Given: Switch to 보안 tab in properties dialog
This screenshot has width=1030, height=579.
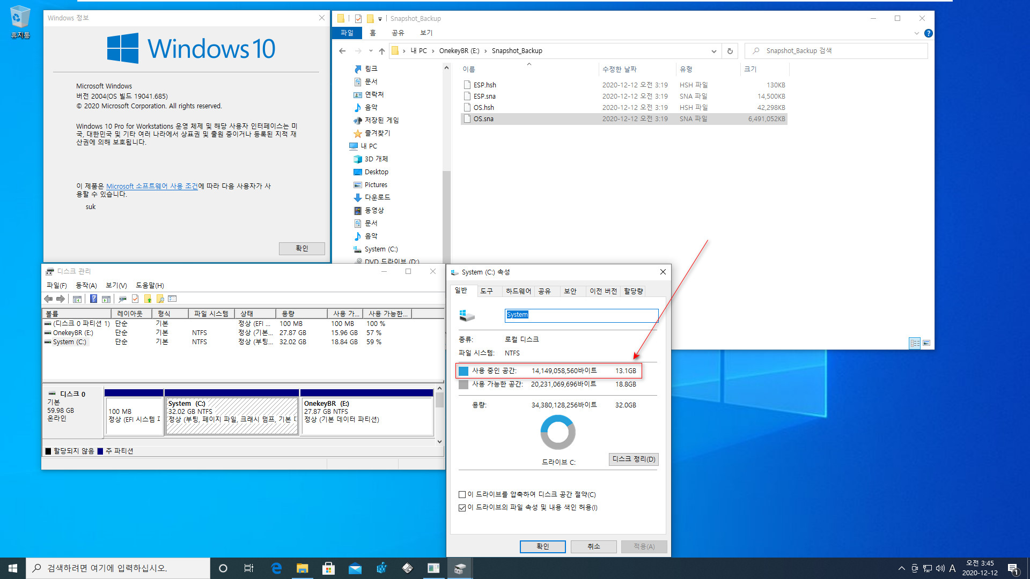Looking at the screenshot, I should tap(570, 291).
